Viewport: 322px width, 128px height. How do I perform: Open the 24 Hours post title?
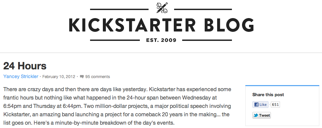click(25, 66)
